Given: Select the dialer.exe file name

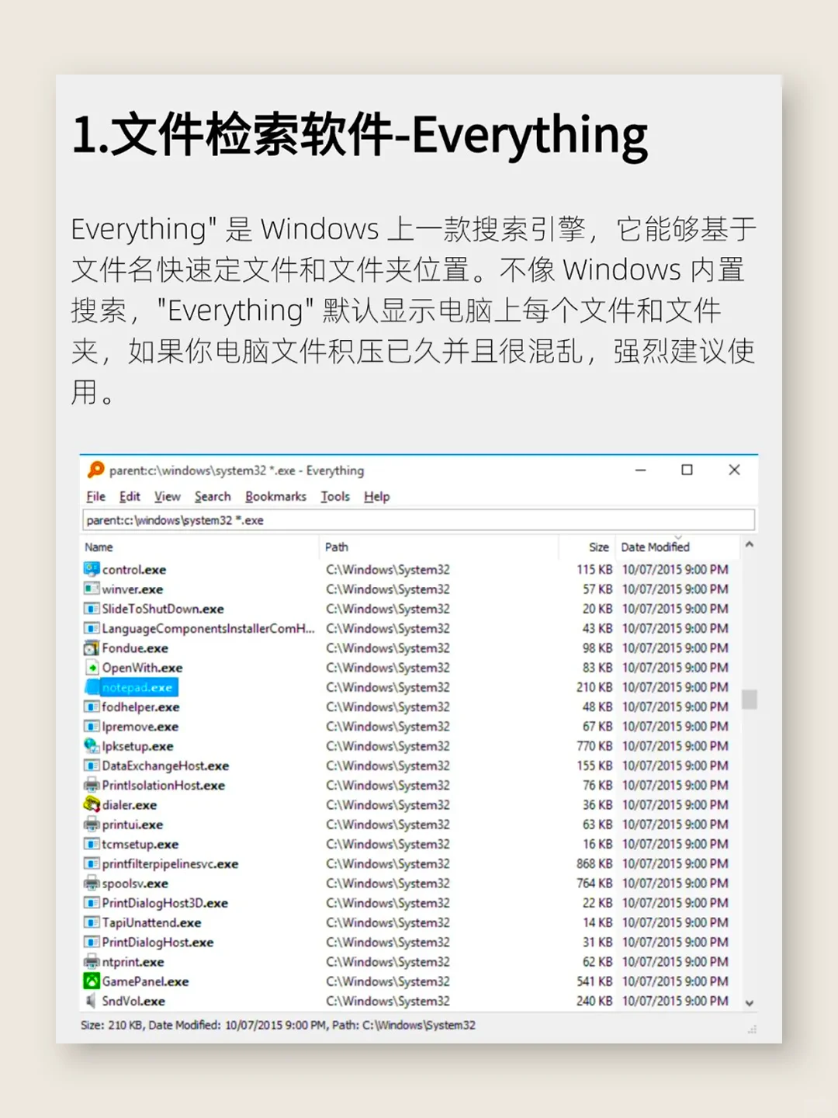Looking at the screenshot, I should tap(130, 805).
